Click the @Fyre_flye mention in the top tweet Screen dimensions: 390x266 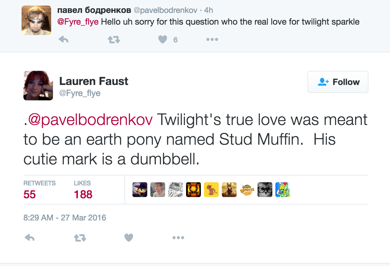click(78, 22)
